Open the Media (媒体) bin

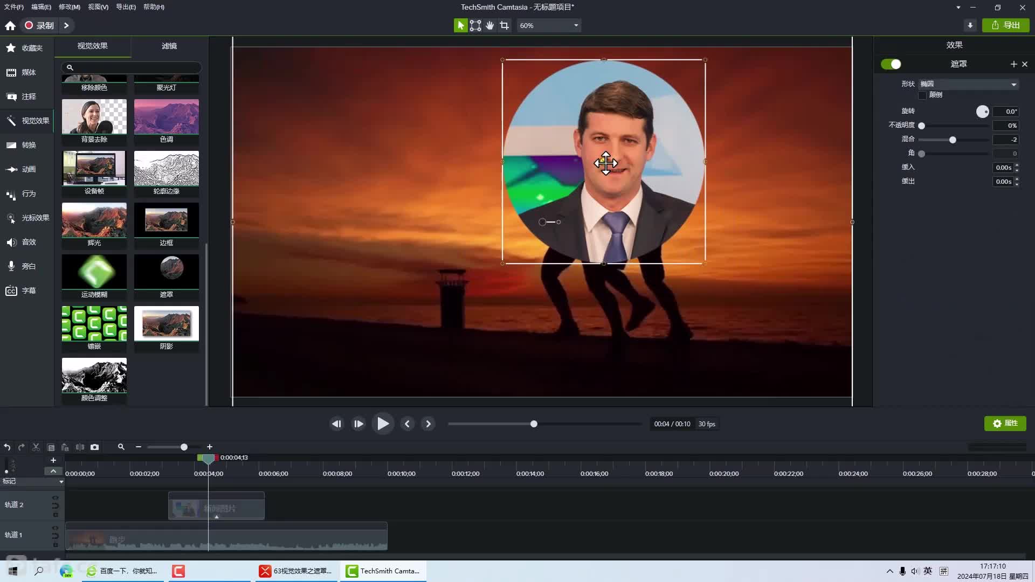pos(26,72)
